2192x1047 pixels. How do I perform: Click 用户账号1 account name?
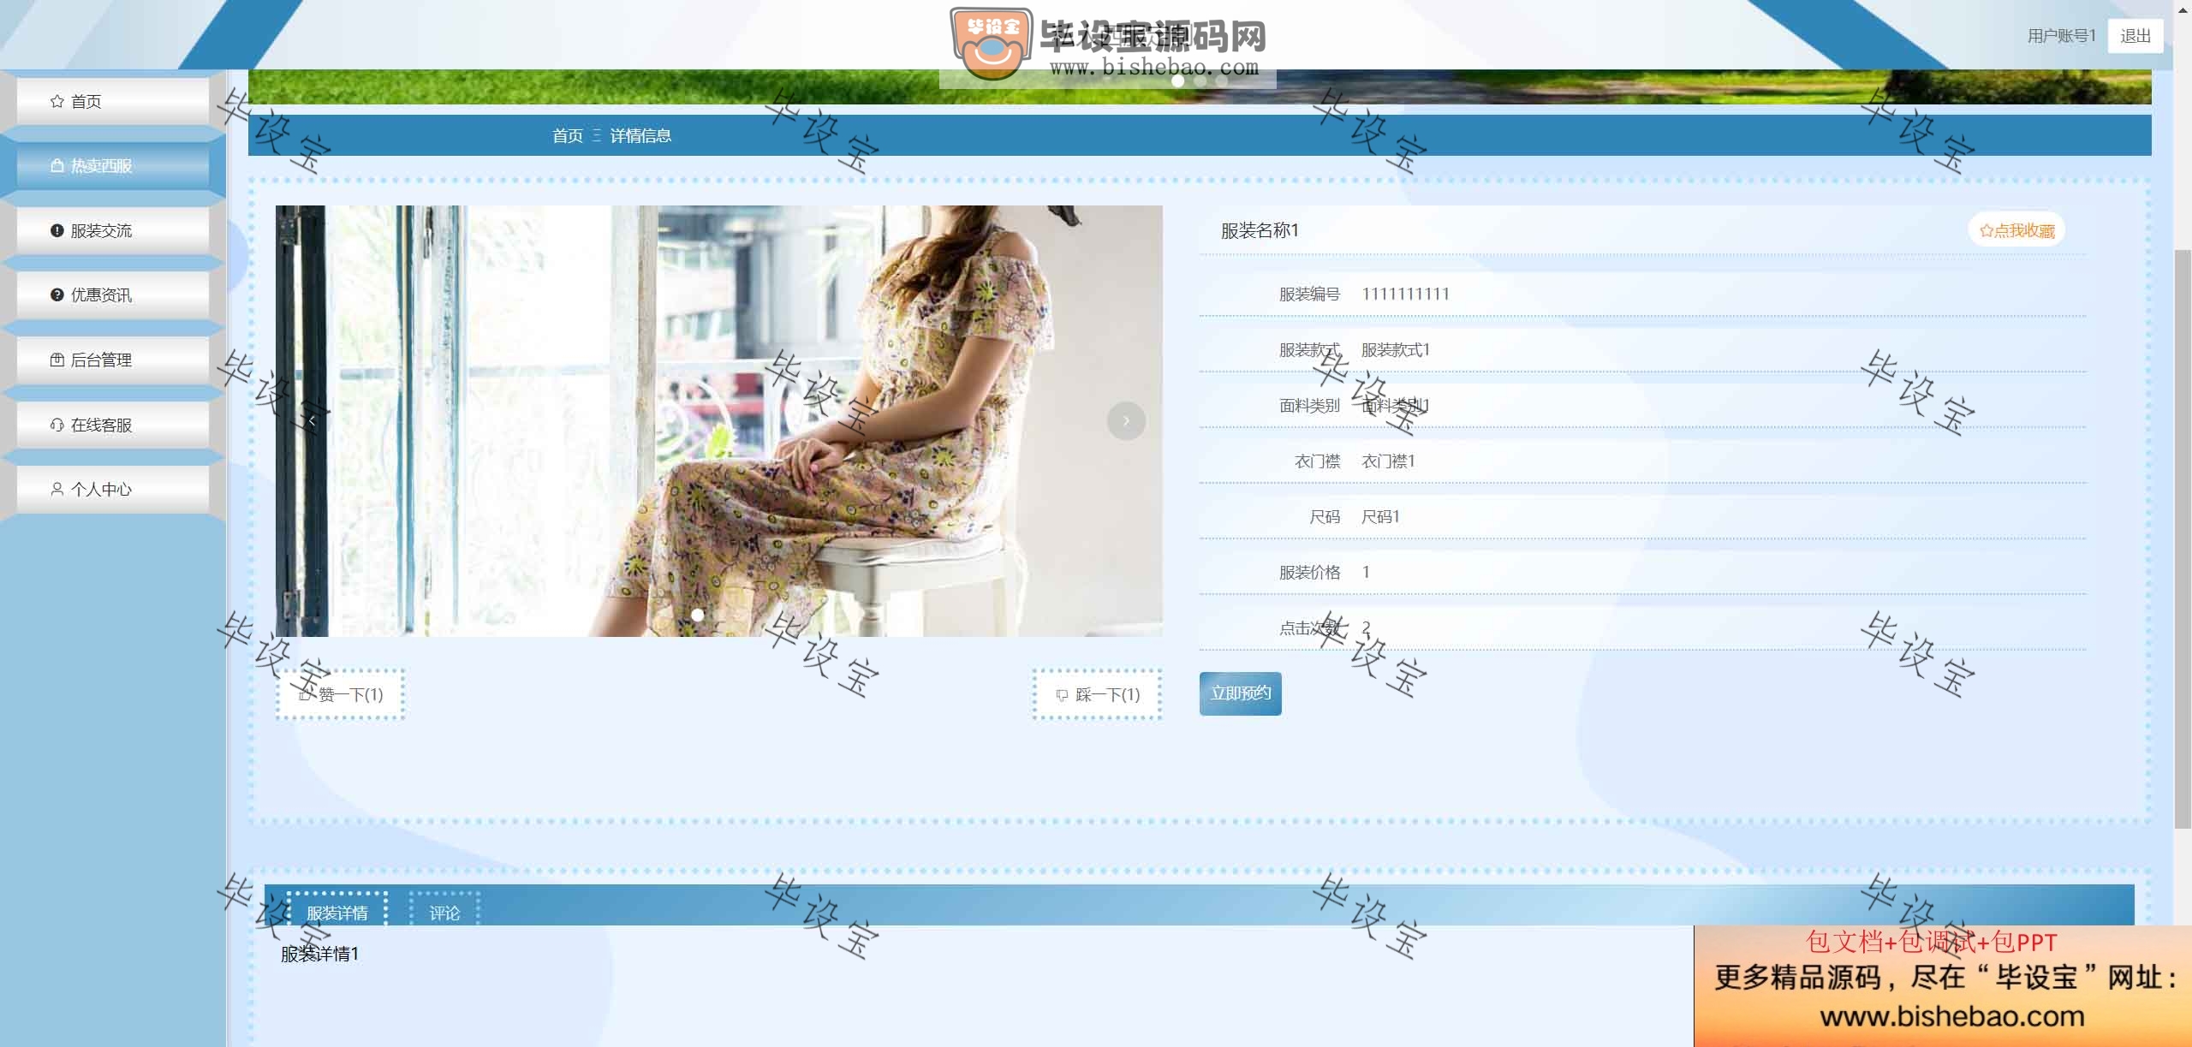(2061, 35)
